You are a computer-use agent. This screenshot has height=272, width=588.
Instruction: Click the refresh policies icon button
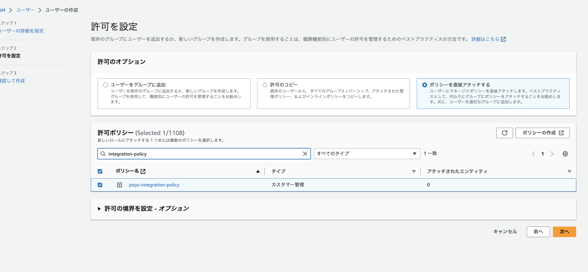(504, 133)
